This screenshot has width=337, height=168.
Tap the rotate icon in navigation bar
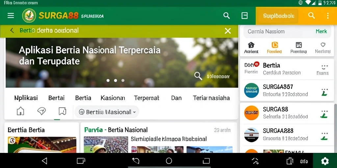[x=136, y=161]
